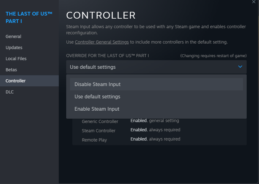Screen dimensions: 259x184
Task: Click the Steam Controller row label
Action: tap(98, 131)
